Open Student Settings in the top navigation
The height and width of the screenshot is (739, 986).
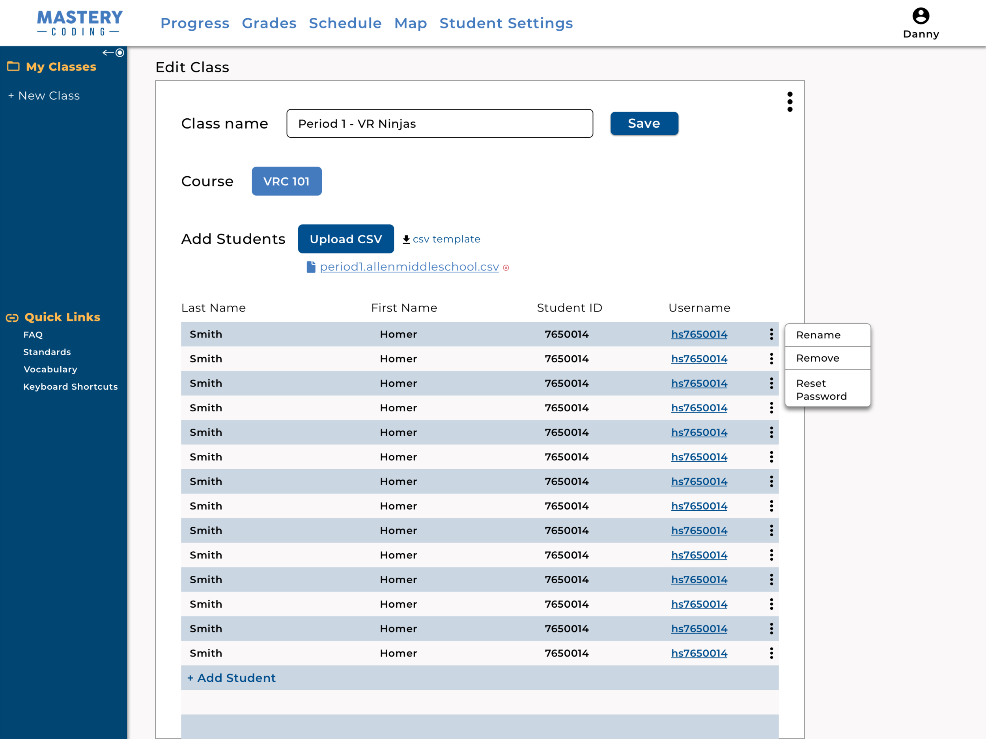point(506,23)
